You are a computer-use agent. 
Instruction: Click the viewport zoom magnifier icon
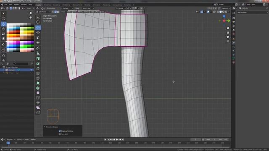pos(228,28)
